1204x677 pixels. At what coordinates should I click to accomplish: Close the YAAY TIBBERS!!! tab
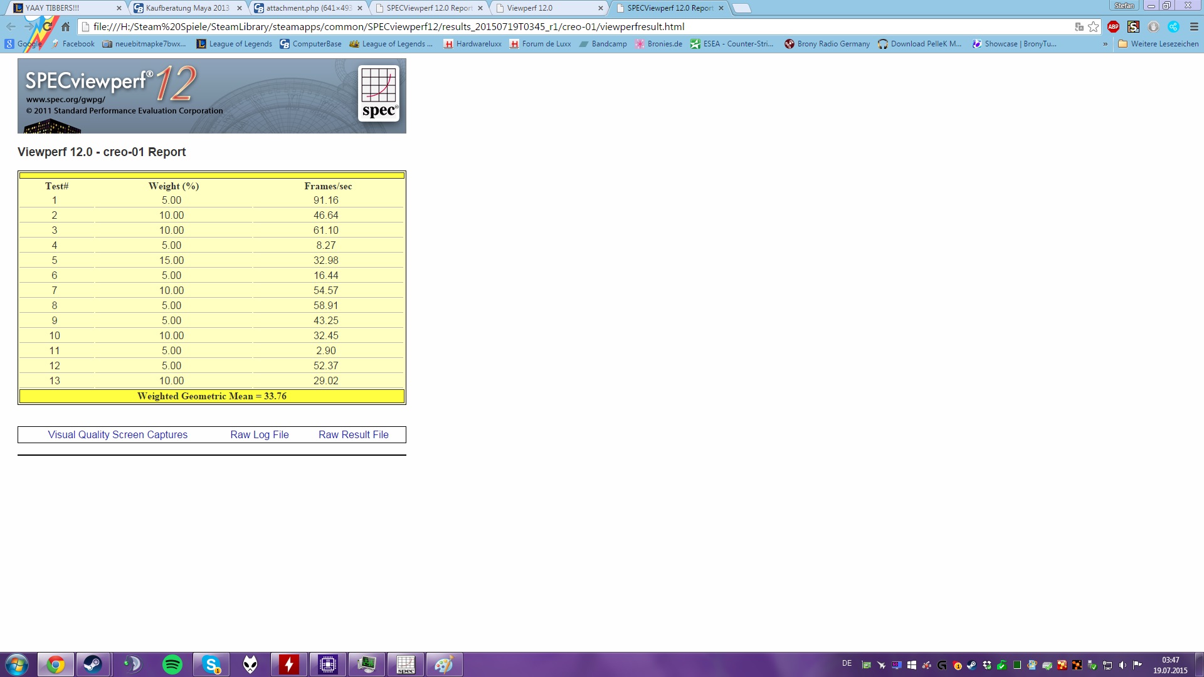(x=119, y=8)
